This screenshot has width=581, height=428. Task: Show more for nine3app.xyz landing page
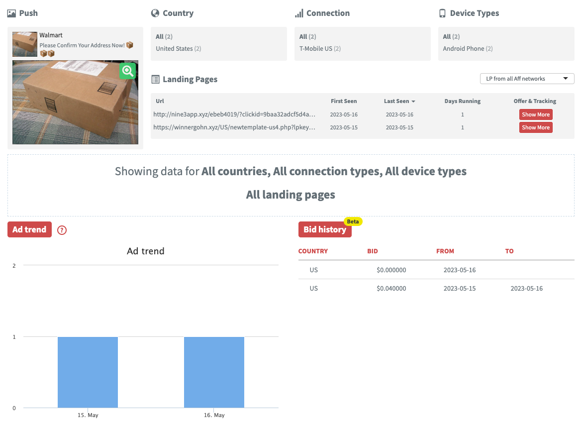tap(535, 114)
